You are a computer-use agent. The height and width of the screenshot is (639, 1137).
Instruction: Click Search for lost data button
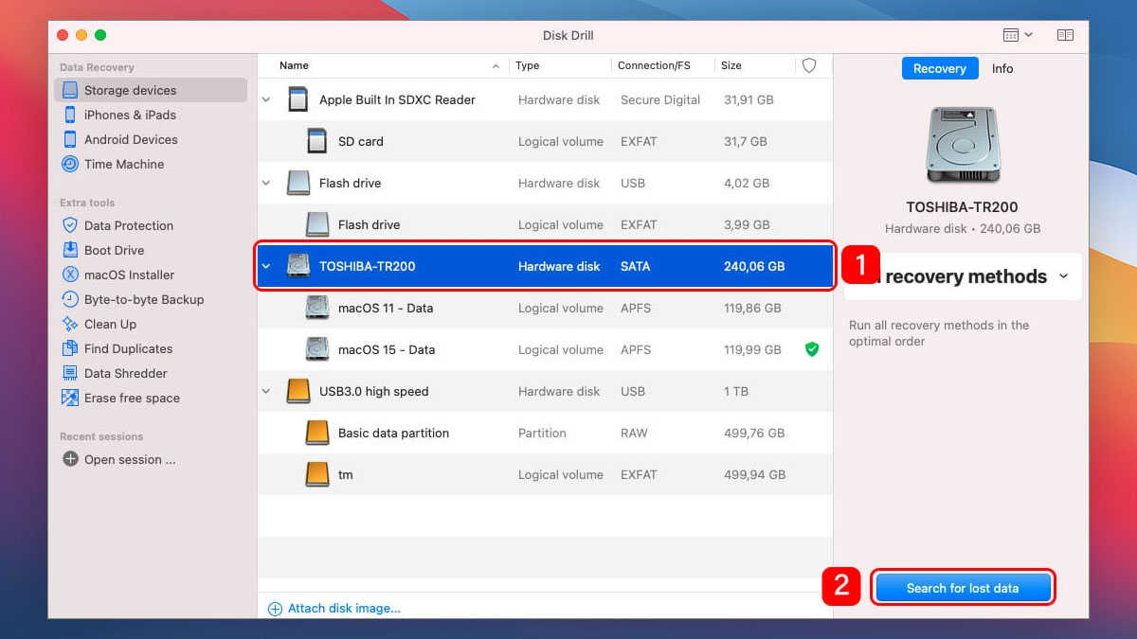(x=963, y=588)
